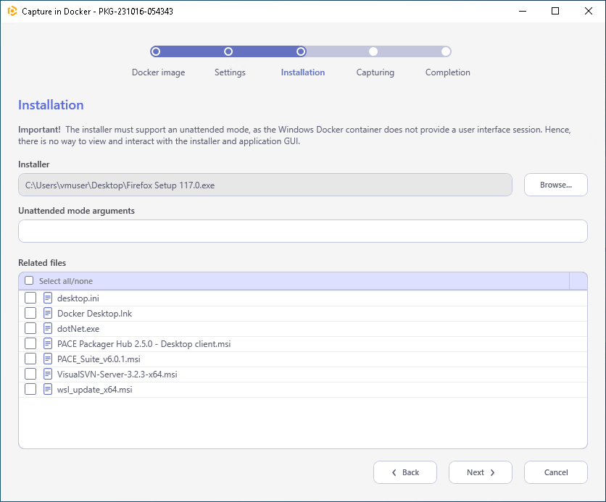Tick the wsl_update_x64.msi checkbox

click(x=30, y=389)
